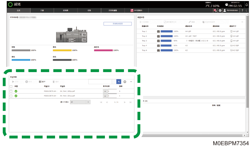The width and height of the screenshot is (250, 147).
Task: Click the other consumables info button
Action: 118,24
